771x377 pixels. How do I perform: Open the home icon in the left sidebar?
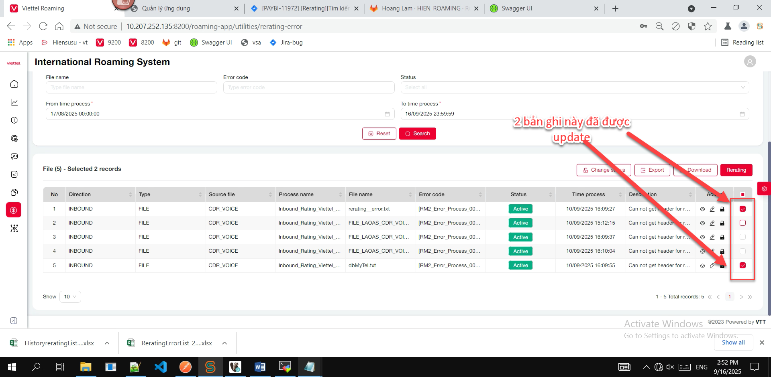click(x=14, y=84)
